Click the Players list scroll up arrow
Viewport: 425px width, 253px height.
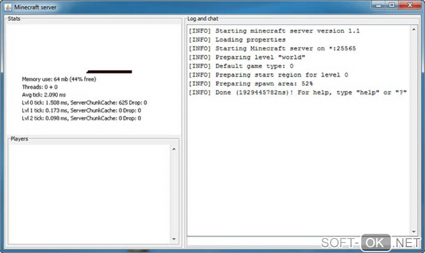click(174, 149)
